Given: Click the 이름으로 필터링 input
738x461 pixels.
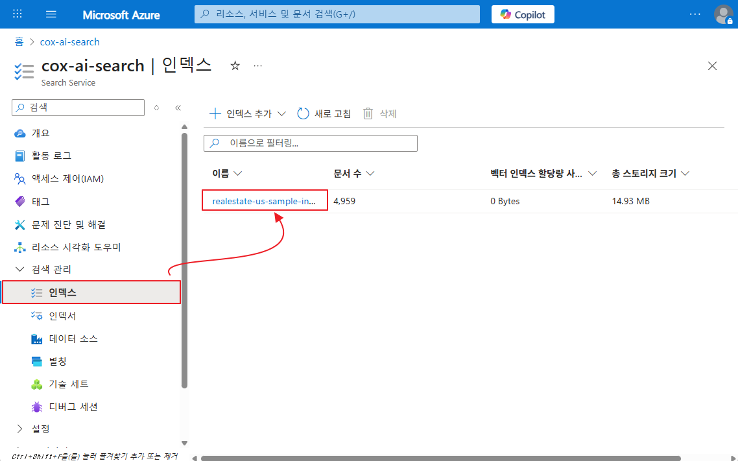Looking at the screenshot, I should pyautogui.click(x=310, y=143).
